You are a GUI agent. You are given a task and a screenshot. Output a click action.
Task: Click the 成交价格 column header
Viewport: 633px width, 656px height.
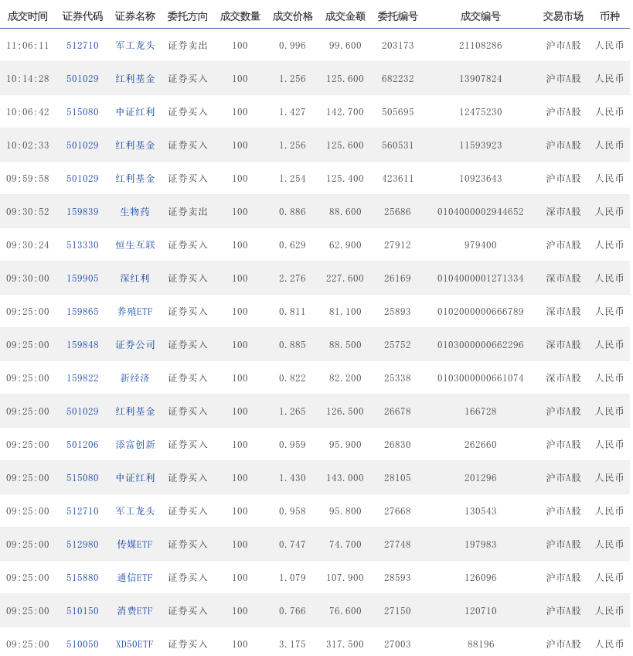click(x=292, y=16)
